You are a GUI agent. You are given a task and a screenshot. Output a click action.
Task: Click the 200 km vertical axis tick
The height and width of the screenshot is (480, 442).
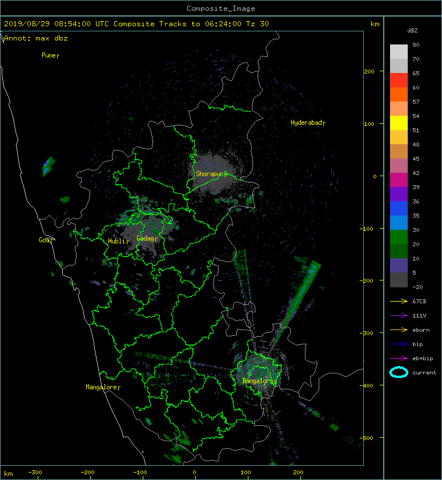(369, 71)
